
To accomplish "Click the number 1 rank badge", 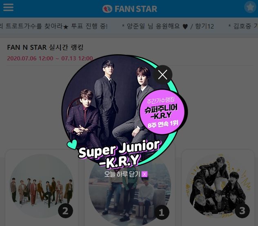I will point(161,213).
